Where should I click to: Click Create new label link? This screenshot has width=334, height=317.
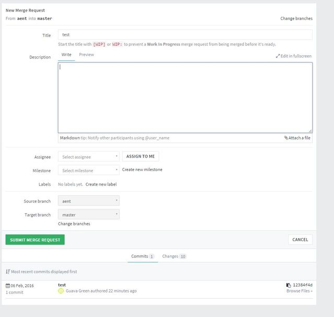[x=101, y=184]
